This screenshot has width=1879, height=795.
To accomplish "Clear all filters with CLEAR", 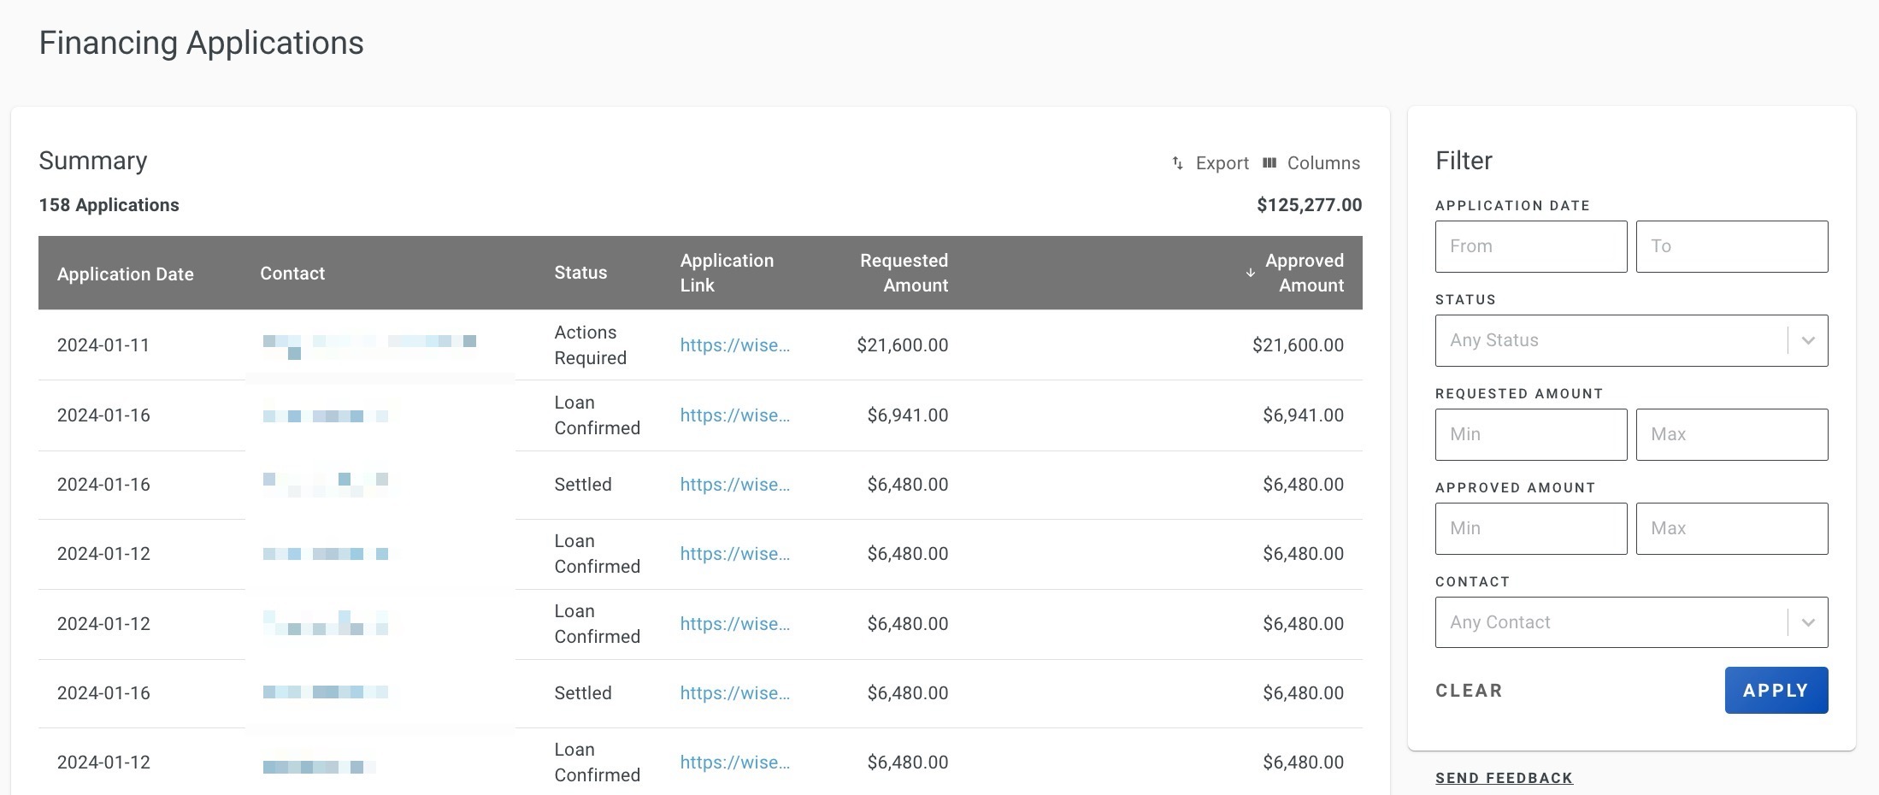I will click(x=1469, y=691).
